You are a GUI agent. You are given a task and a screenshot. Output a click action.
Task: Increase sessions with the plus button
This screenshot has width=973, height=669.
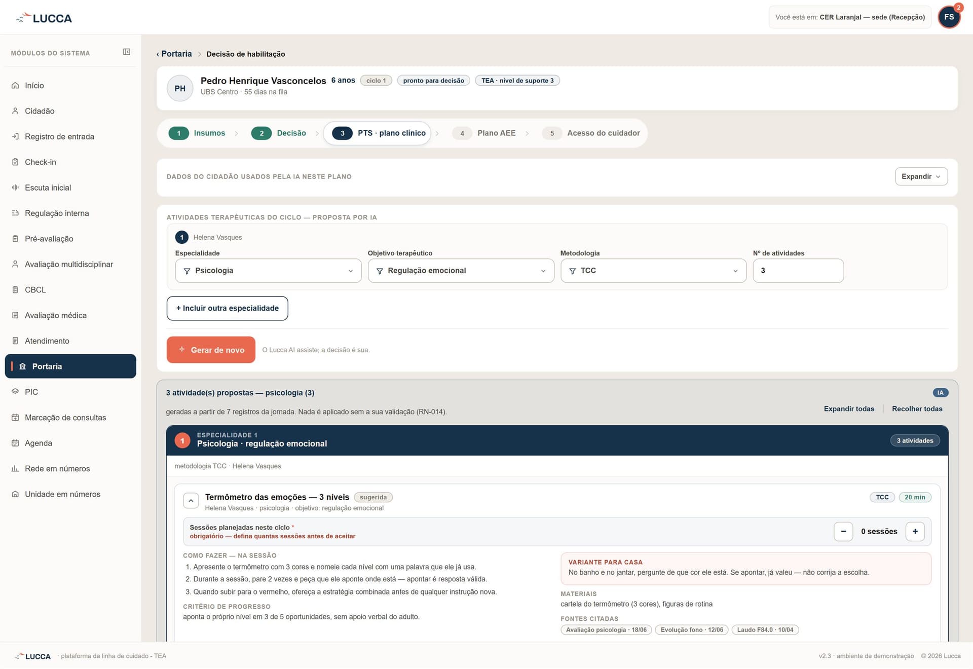click(915, 532)
